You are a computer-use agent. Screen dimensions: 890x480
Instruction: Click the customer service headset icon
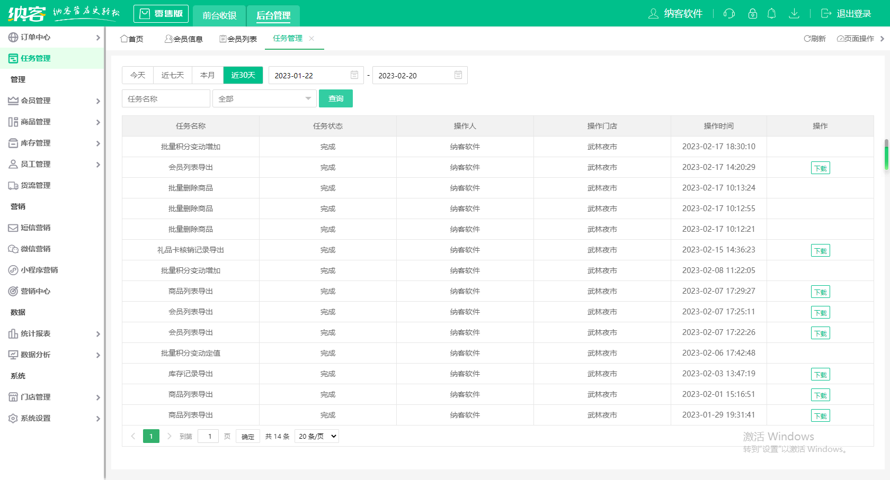pos(729,14)
